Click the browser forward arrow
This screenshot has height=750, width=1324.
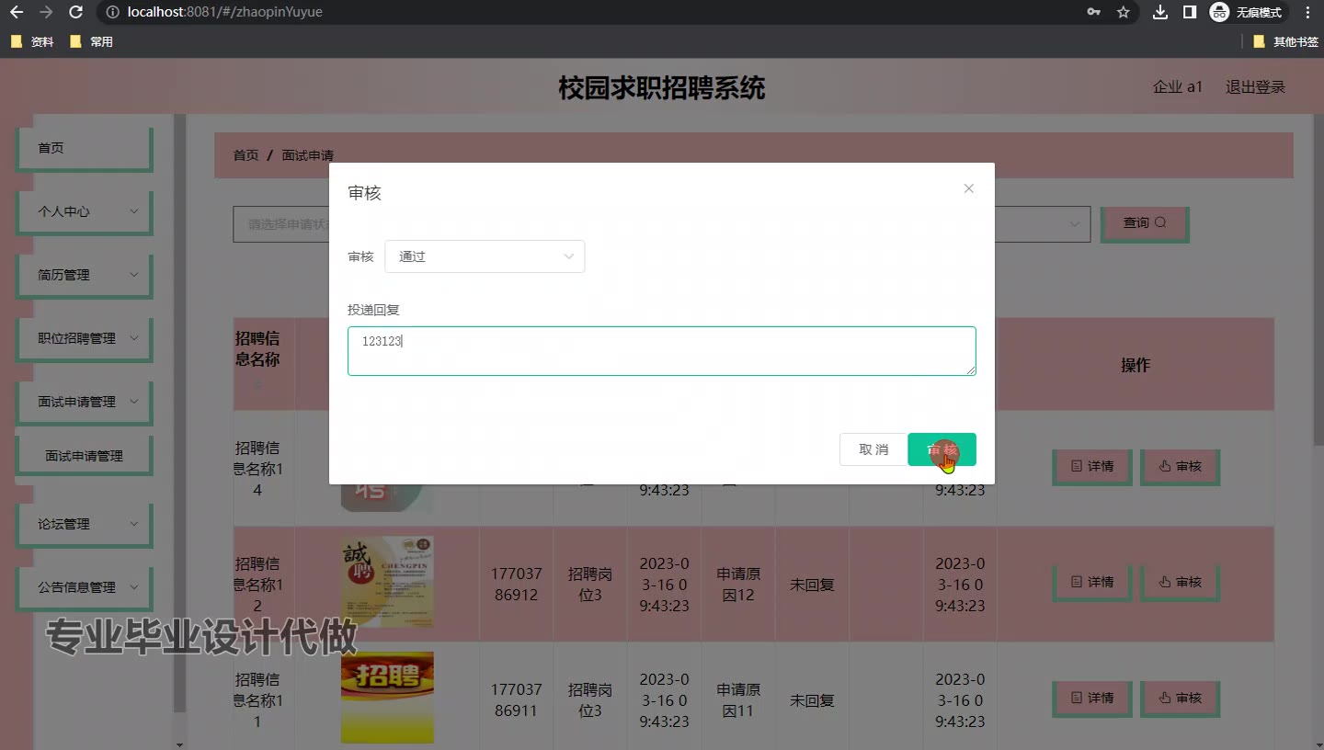[x=46, y=12]
